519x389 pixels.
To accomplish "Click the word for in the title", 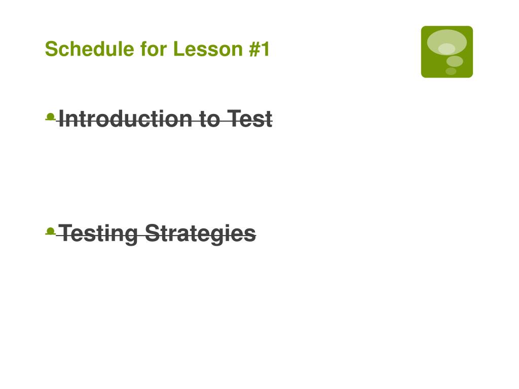I will (x=154, y=49).
